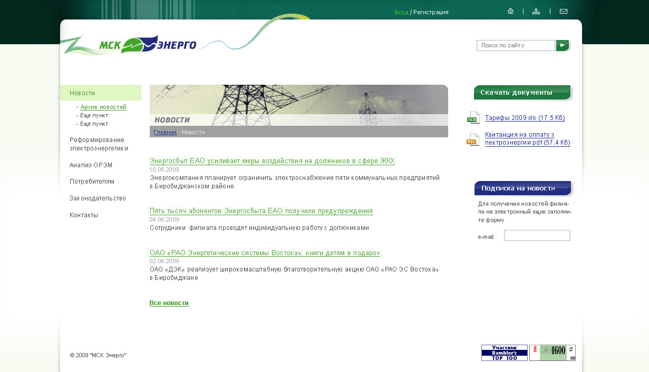Open the Анализ ОРЭМ menu item
This screenshot has width=649, height=372.
click(x=91, y=165)
